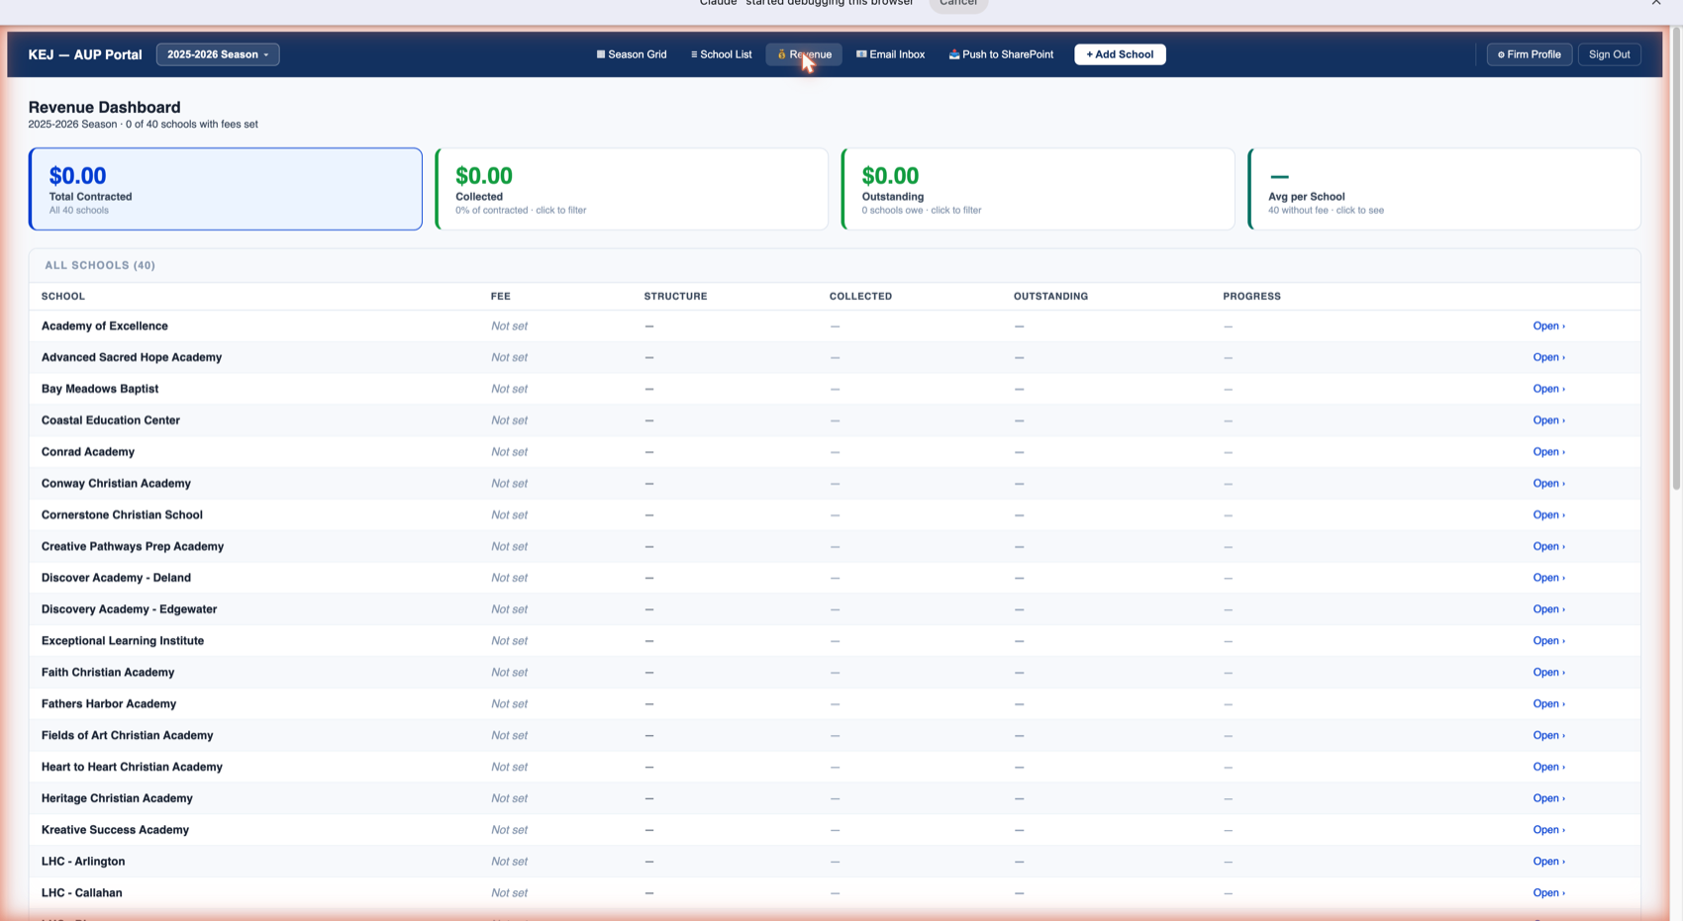Open the LHC - Callahan link
This screenshot has width=1683, height=921.
1548,893
